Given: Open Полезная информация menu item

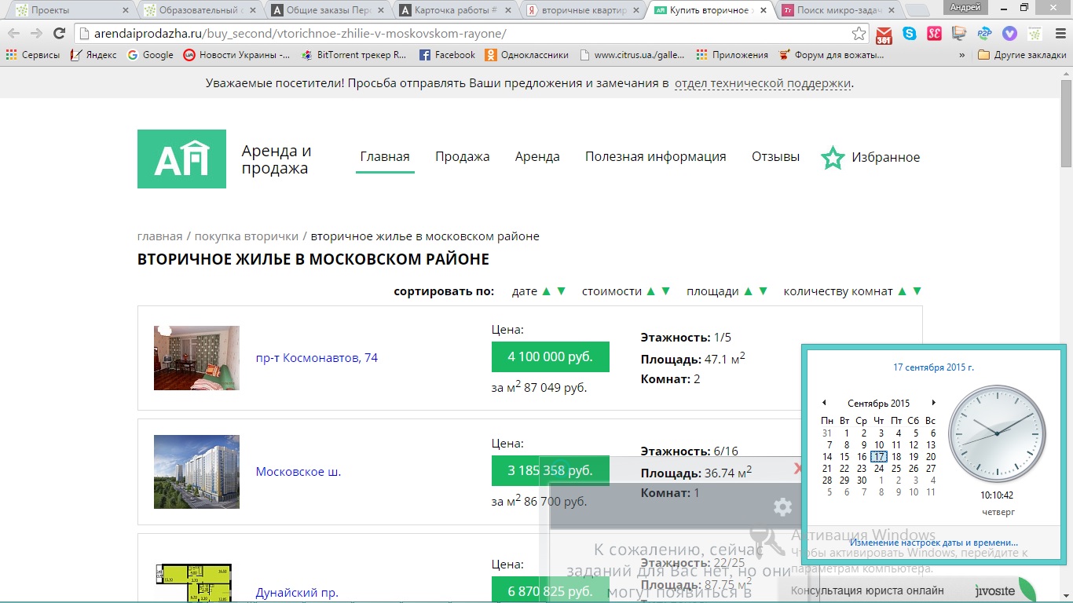Looking at the screenshot, I should click(656, 157).
